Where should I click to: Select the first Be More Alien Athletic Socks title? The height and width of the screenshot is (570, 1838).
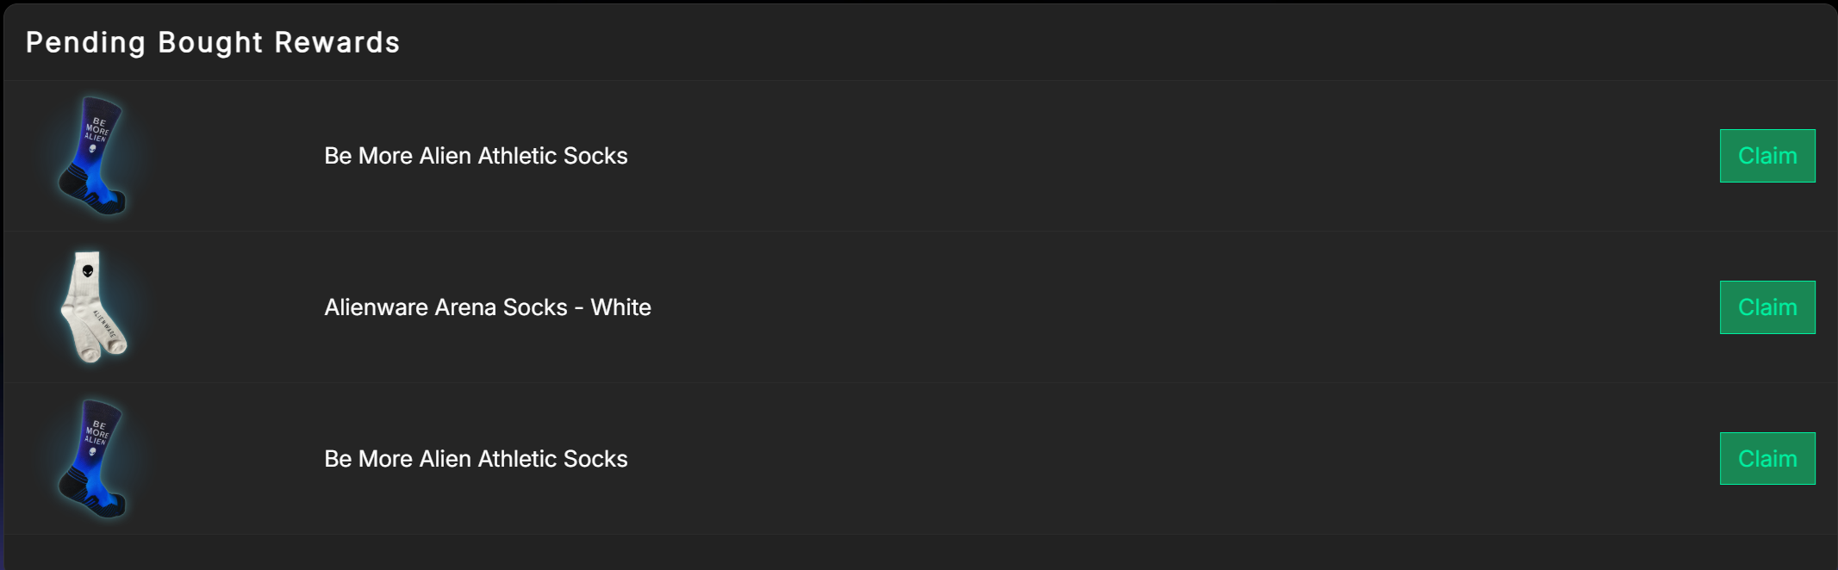[476, 156]
